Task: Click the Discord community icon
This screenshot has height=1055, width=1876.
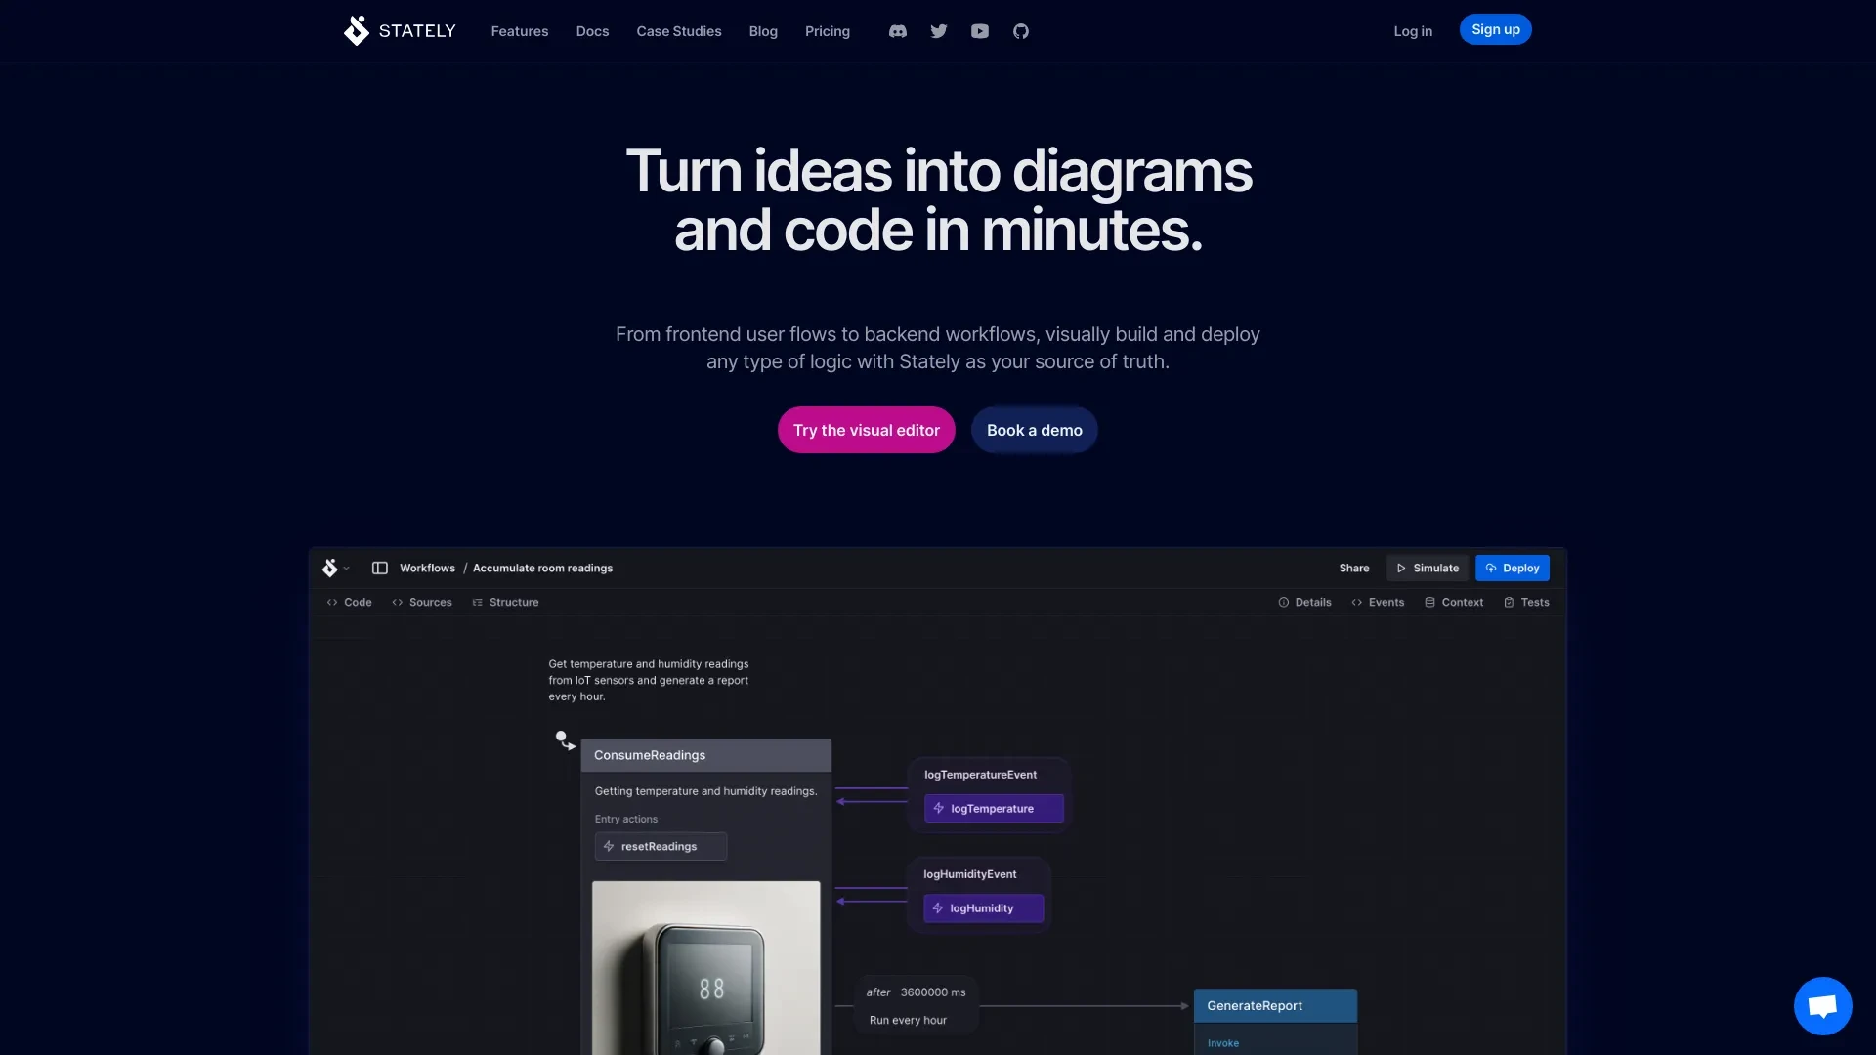Action: (x=897, y=29)
